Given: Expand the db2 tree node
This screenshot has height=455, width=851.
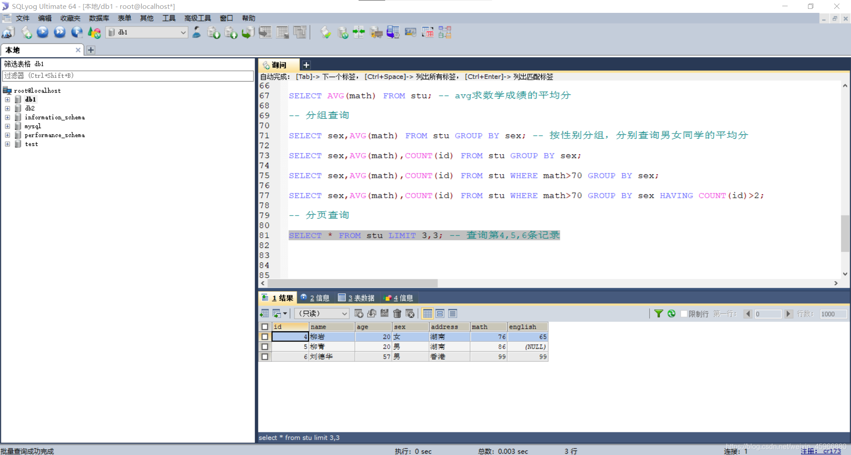Looking at the screenshot, I should 8,108.
